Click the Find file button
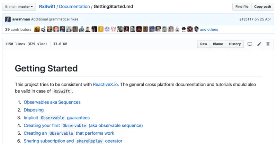 242,7
